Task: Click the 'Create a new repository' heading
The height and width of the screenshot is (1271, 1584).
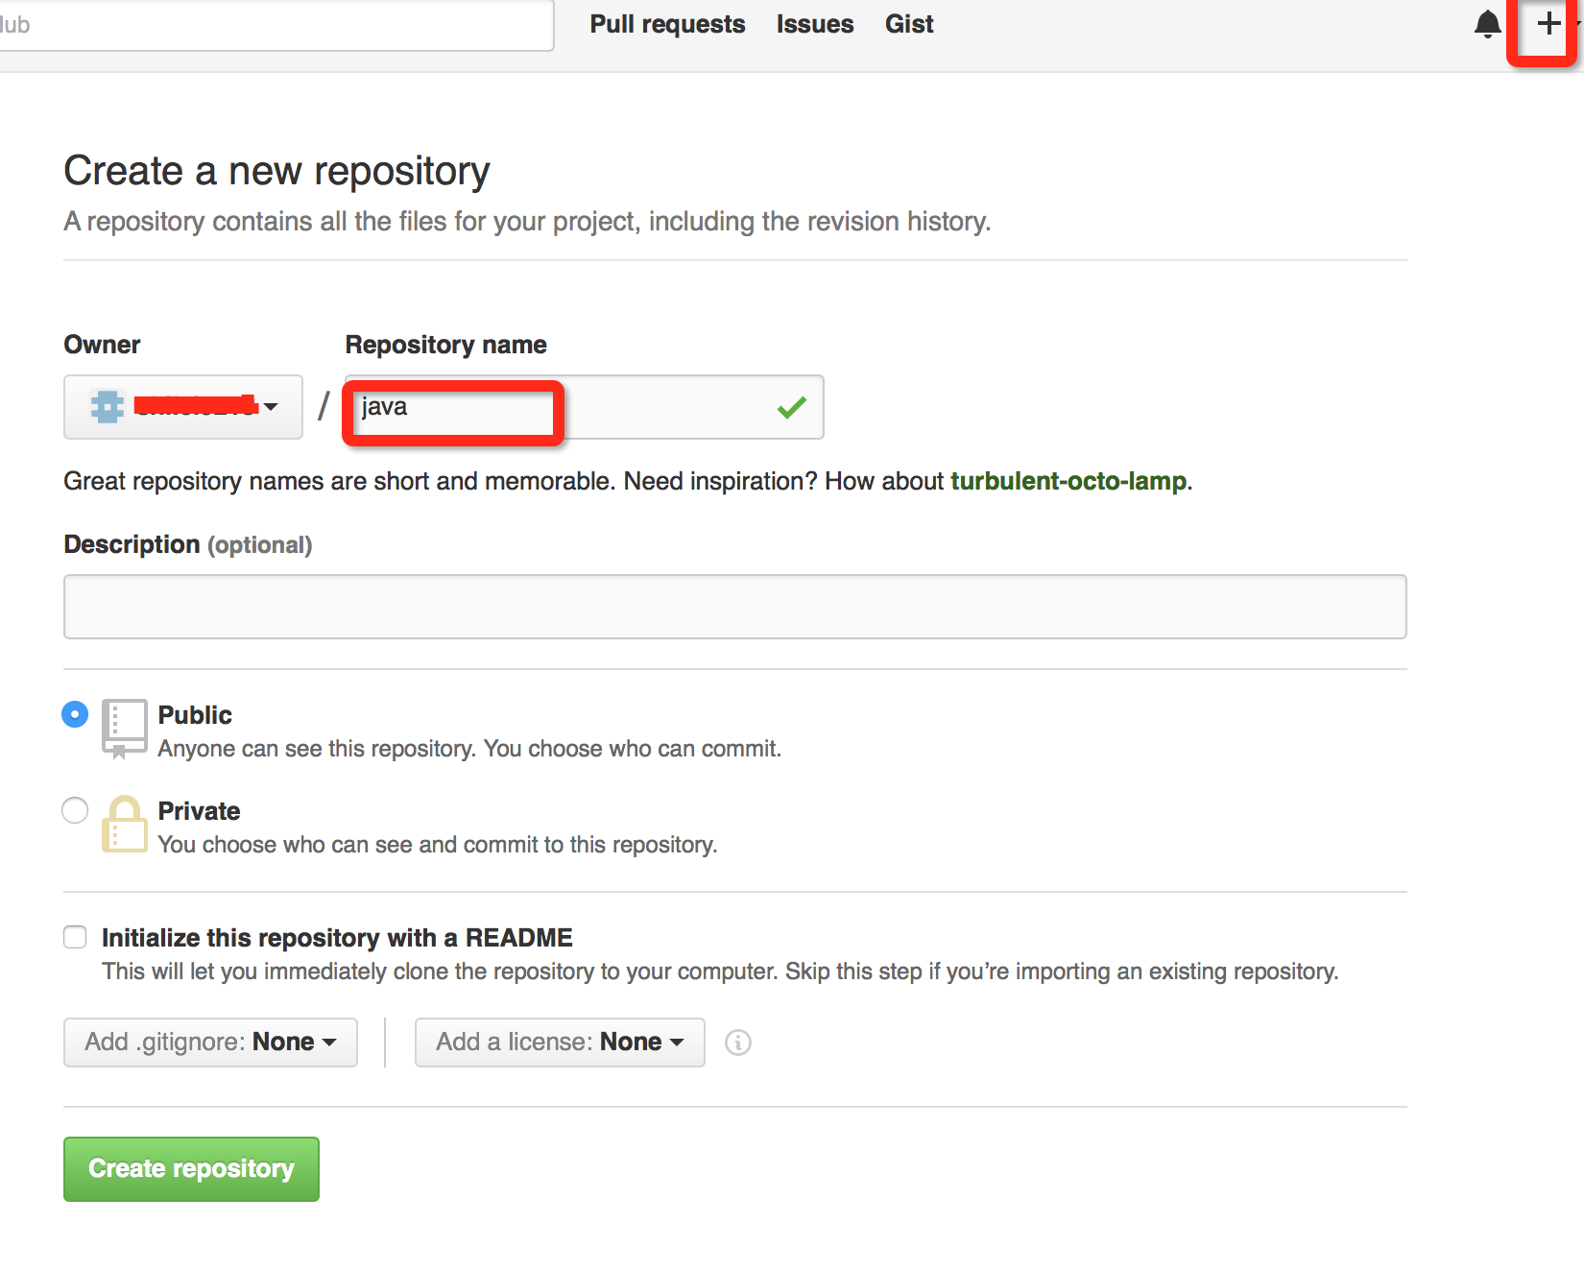Action: click(x=276, y=171)
